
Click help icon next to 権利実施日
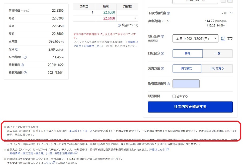pyautogui.click(x=25, y=73)
